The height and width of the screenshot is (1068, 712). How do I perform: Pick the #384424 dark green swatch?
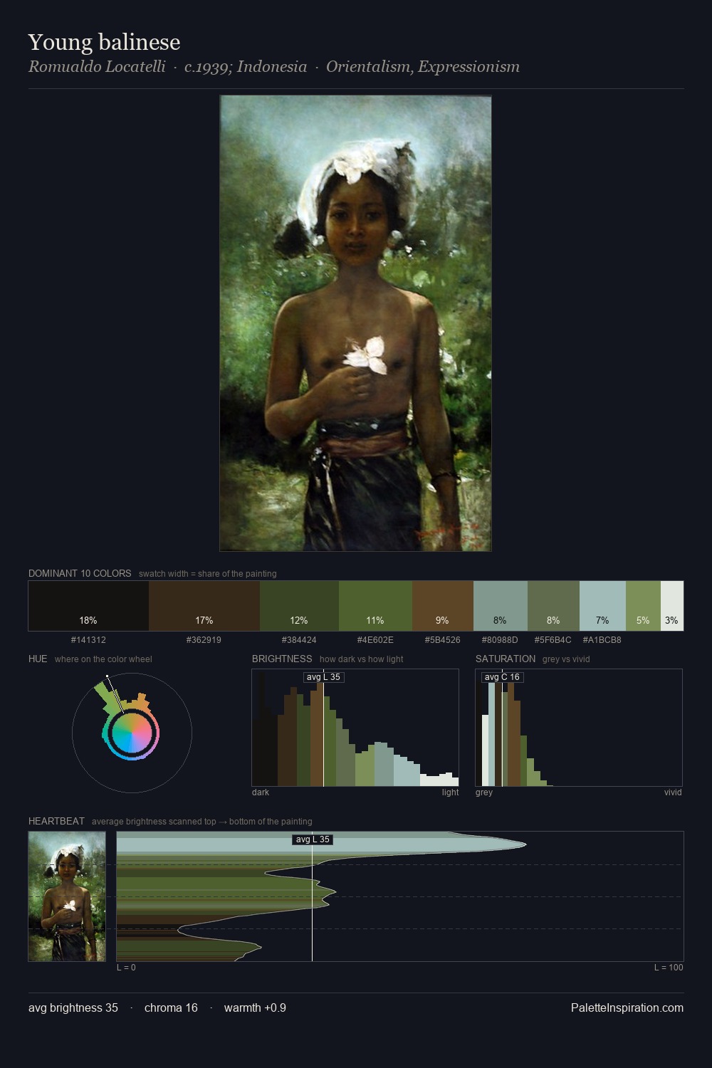tap(299, 606)
